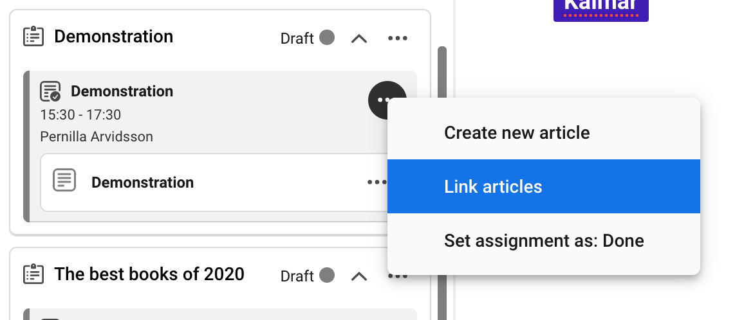Click the purple Kalmar tag
735x320 pixels.
tap(600, 9)
